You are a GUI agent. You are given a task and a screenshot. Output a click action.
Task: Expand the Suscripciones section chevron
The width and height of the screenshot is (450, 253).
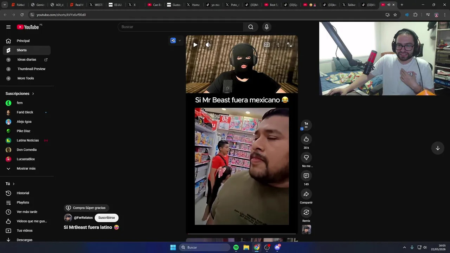33,94
